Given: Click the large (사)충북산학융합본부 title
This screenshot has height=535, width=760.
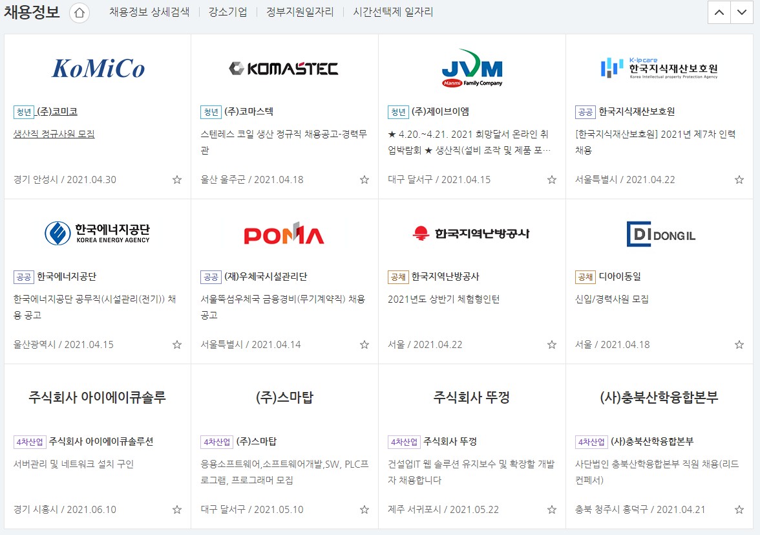Looking at the screenshot, I should pyautogui.click(x=659, y=397).
